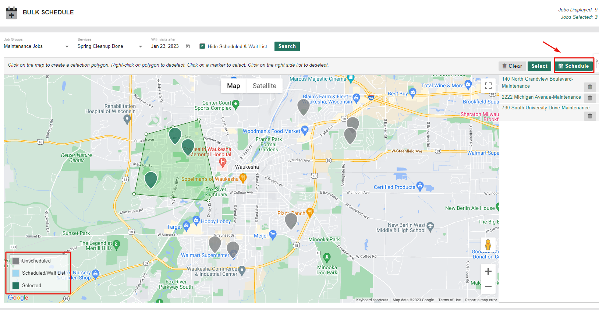
Task: Remove 2222 Michigan Avenue job from list
Action: coord(590,98)
